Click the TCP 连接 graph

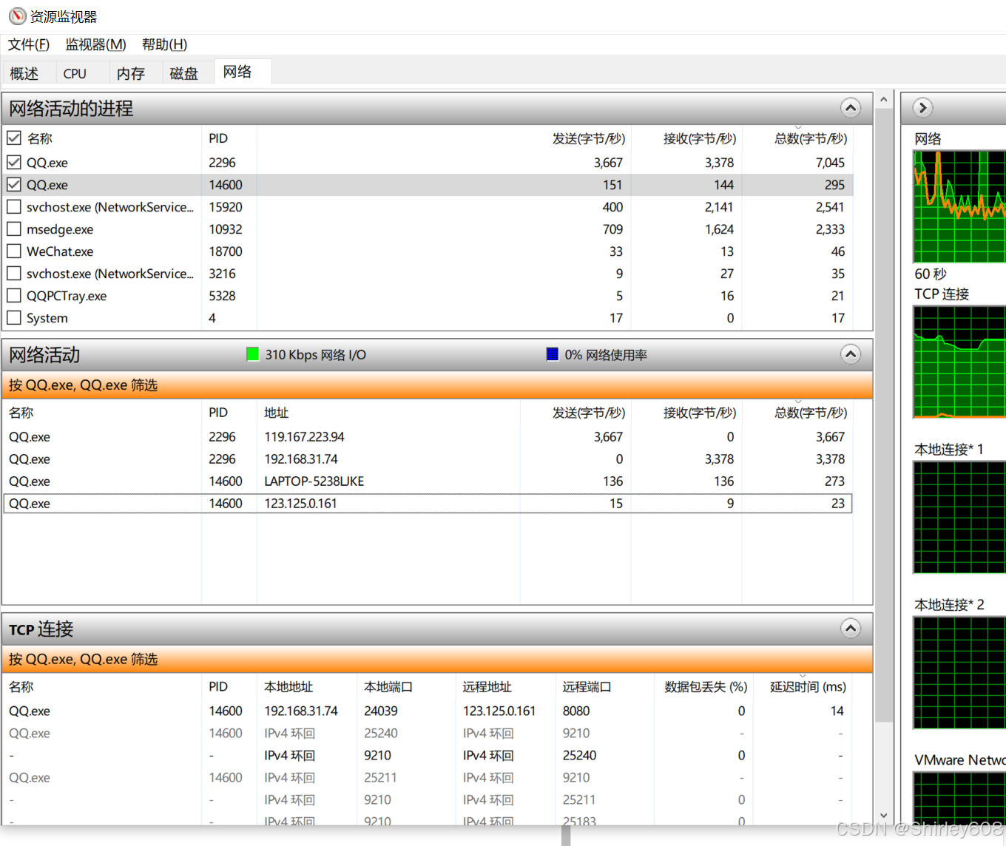959,362
